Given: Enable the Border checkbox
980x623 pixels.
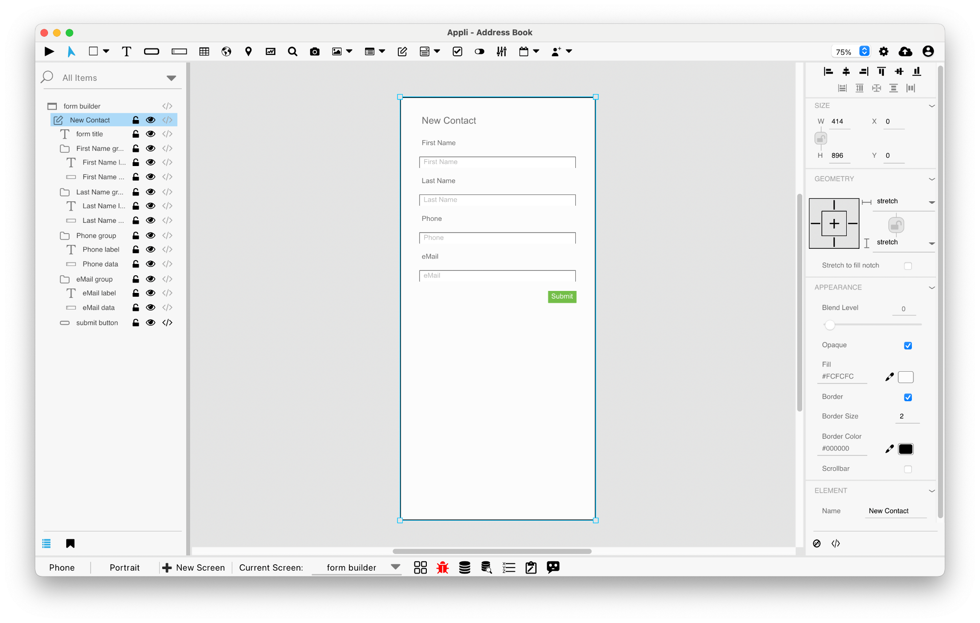Looking at the screenshot, I should (907, 398).
